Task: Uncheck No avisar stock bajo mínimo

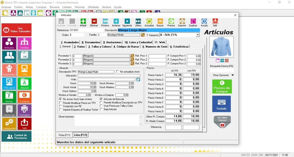Action: pos(60,99)
